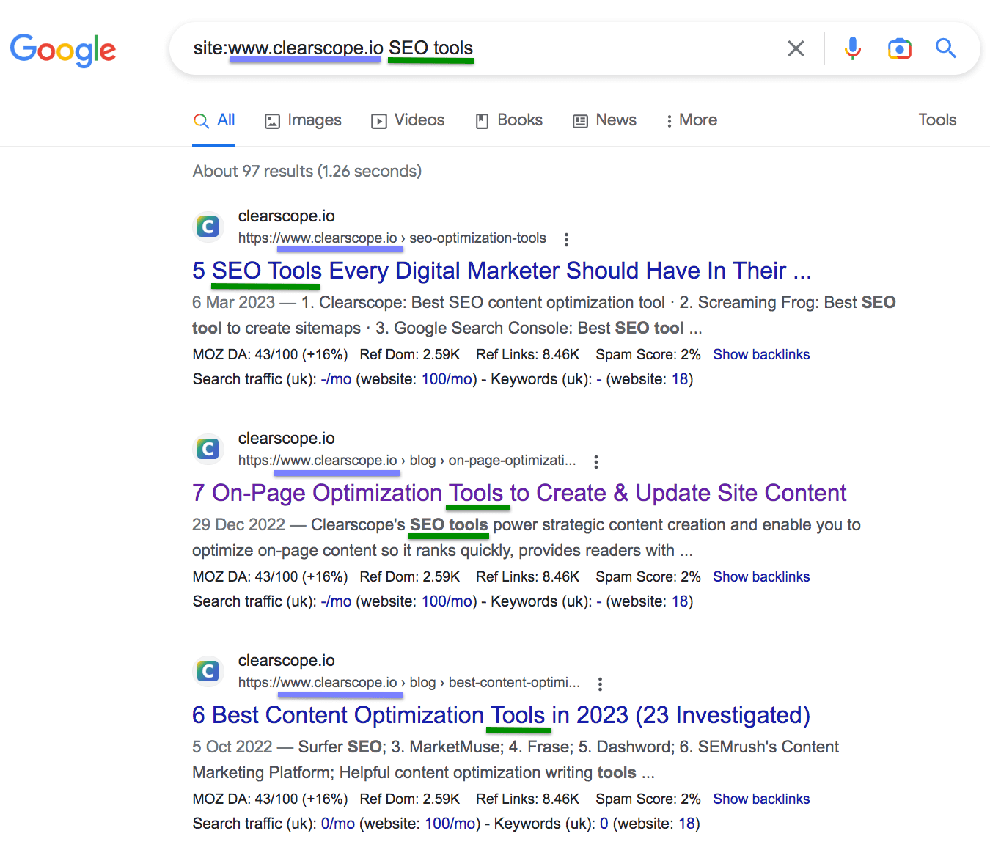The width and height of the screenshot is (990, 861).
Task: Open '5 SEO Tools Every Digital Marketer' result
Action: click(x=502, y=271)
